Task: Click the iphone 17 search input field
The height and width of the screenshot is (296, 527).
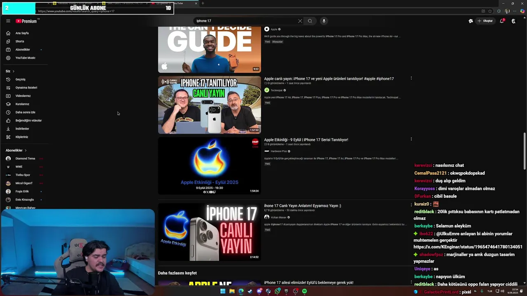Action: [245, 21]
